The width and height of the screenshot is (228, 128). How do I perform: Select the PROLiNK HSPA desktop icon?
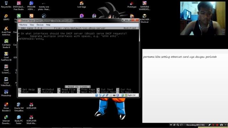pos(31,6)
